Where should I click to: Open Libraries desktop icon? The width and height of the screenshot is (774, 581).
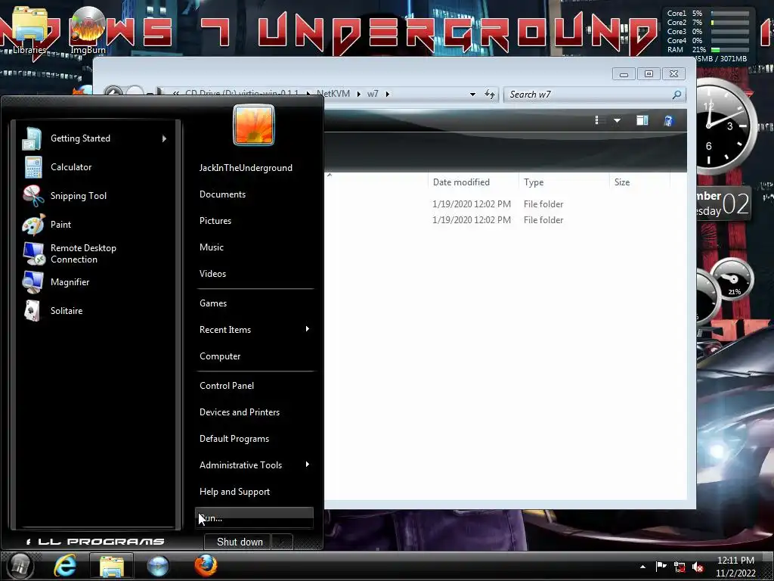(x=29, y=30)
